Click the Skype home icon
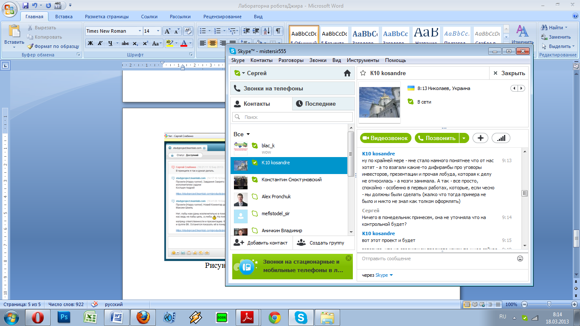580x326 pixels. point(347,73)
